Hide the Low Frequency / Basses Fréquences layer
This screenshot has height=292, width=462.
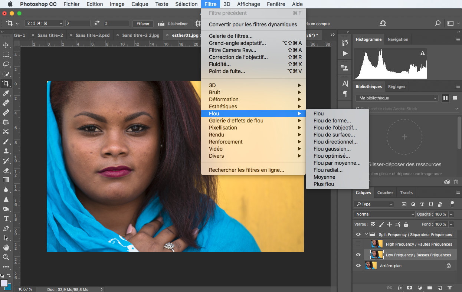click(358, 255)
